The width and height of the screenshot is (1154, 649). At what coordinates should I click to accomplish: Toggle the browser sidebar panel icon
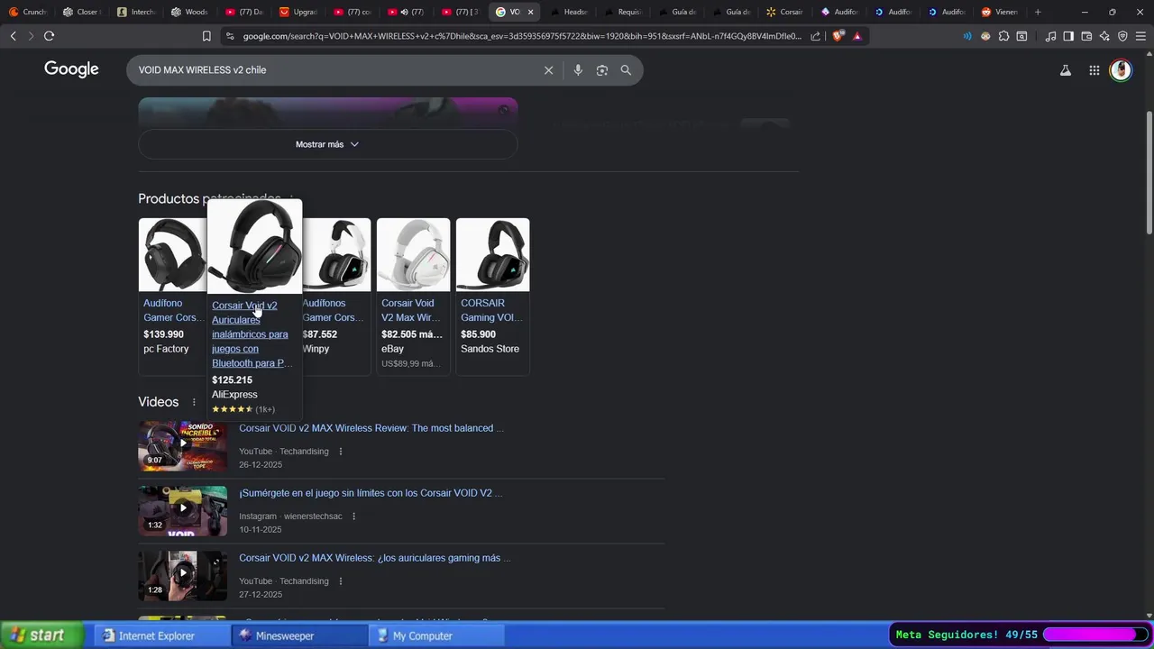click(1068, 36)
